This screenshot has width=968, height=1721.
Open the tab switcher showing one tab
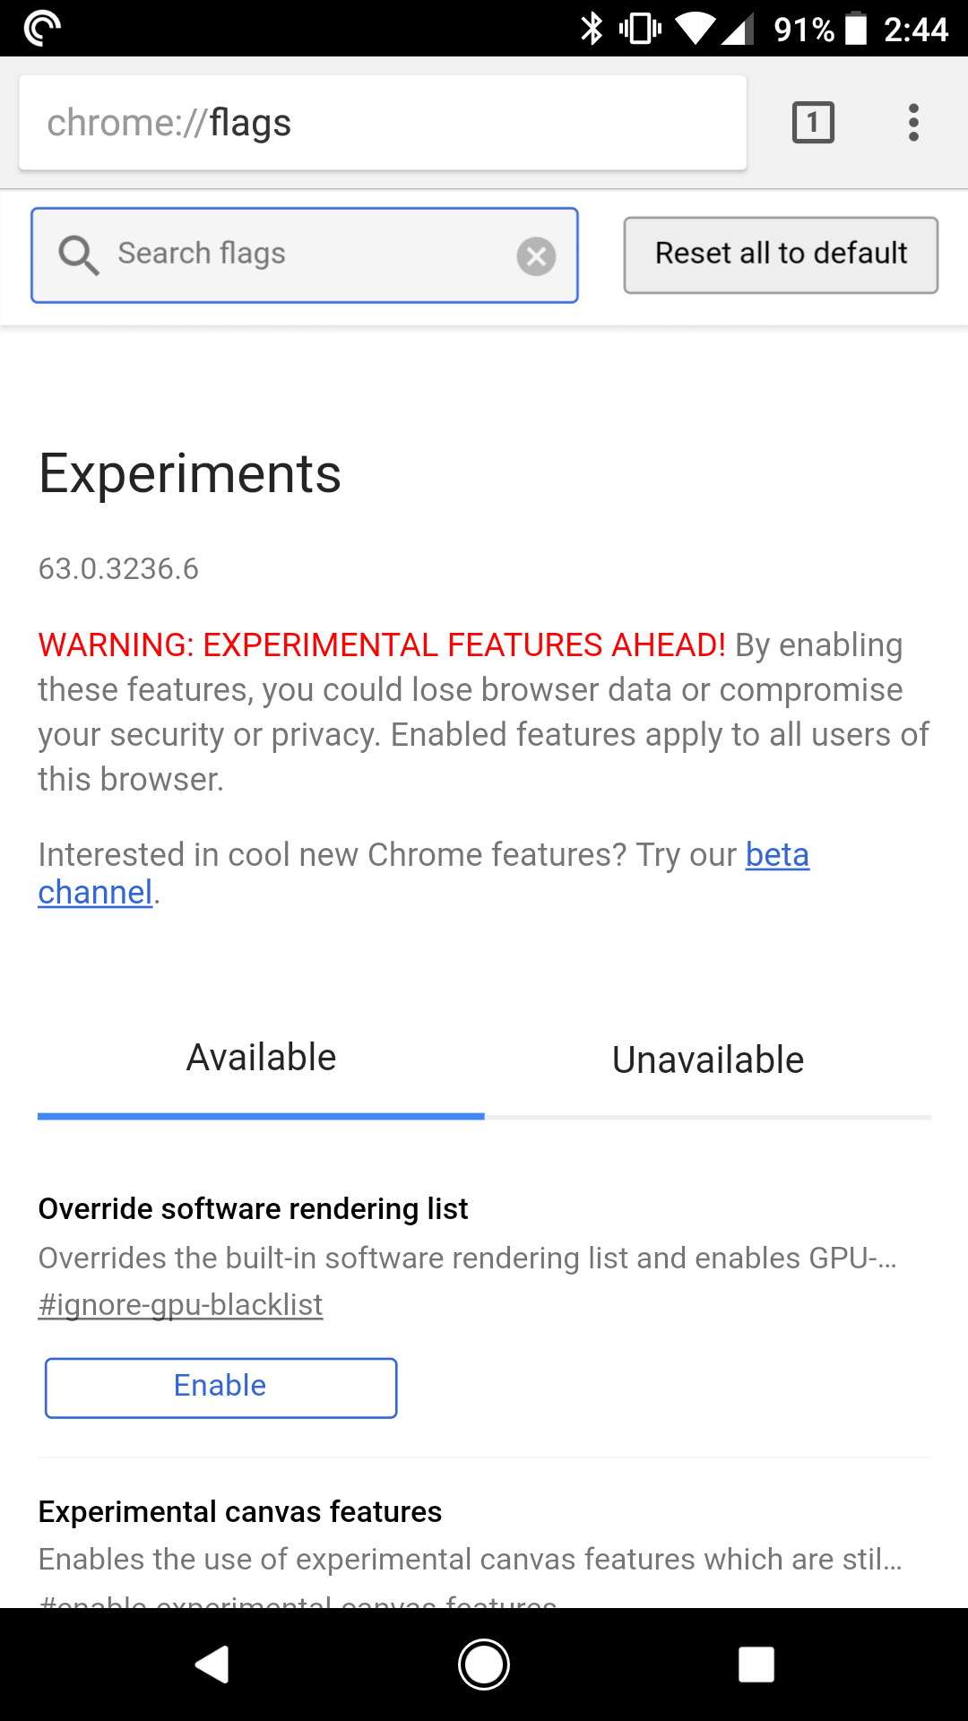812,122
